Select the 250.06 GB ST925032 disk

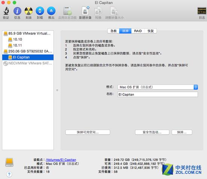point(28,51)
